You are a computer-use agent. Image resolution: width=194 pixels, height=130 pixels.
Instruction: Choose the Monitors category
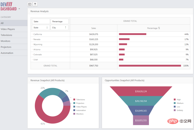click(x=13, y=41)
